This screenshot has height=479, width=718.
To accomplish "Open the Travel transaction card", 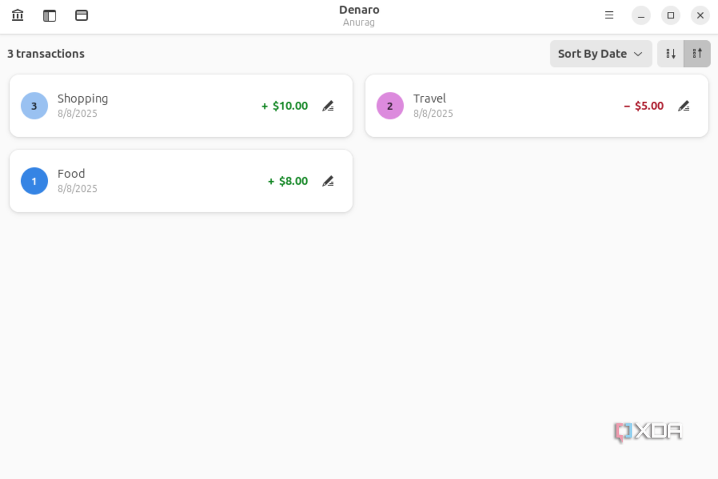I will [x=537, y=106].
